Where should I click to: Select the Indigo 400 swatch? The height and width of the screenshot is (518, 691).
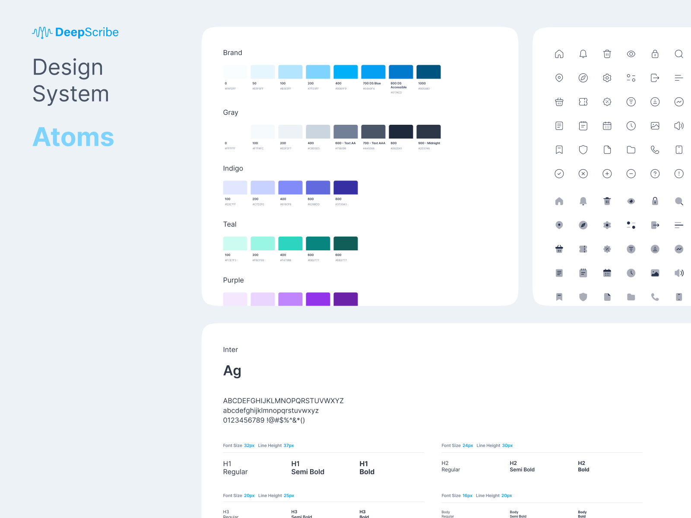tap(290, 188)
